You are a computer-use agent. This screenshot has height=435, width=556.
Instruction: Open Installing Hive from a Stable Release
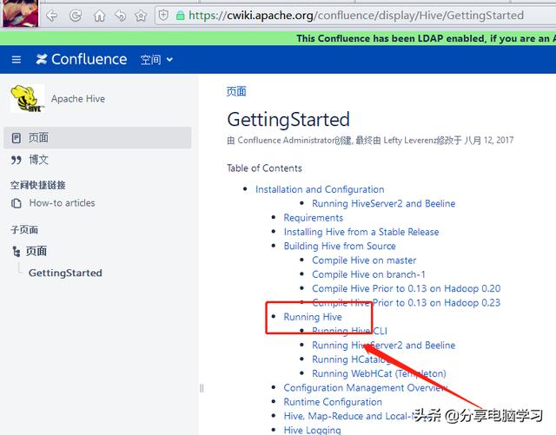click(x=361, y=232)
